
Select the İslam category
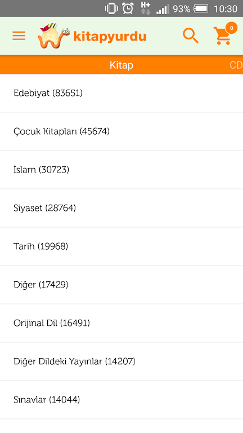121,170
